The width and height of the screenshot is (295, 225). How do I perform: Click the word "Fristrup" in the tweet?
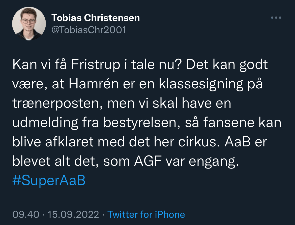[x=96, y=65]
